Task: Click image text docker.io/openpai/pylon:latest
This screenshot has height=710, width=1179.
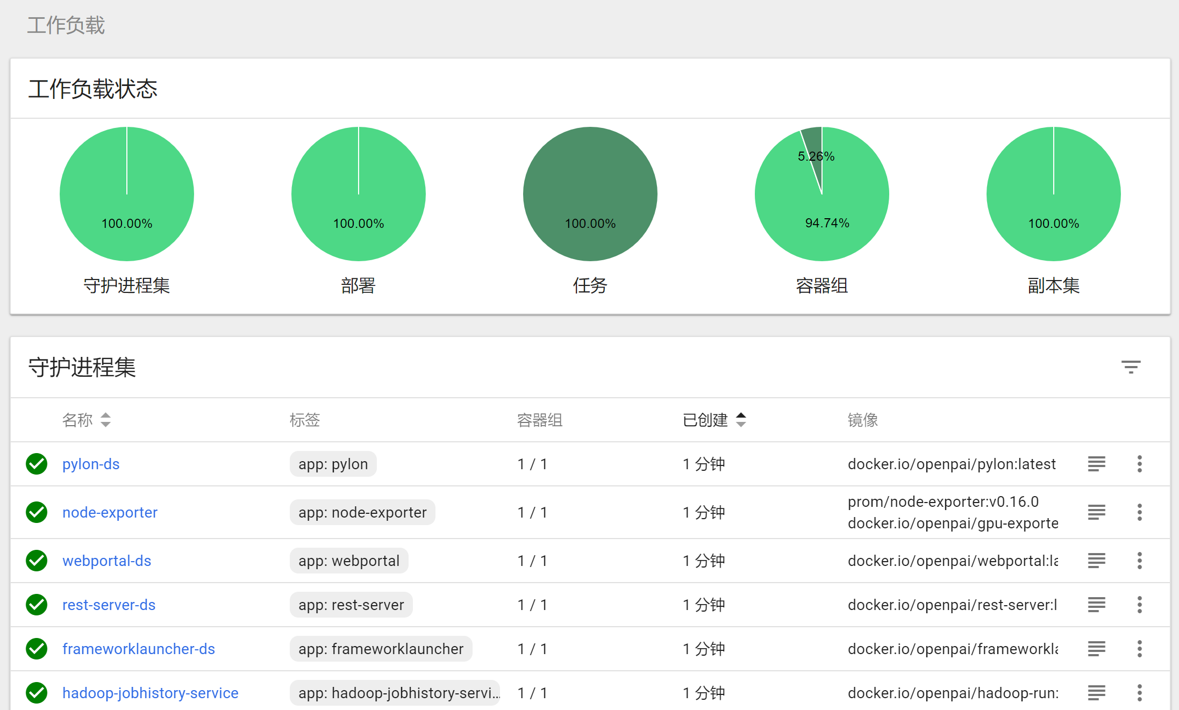Action: coord(952,464)
